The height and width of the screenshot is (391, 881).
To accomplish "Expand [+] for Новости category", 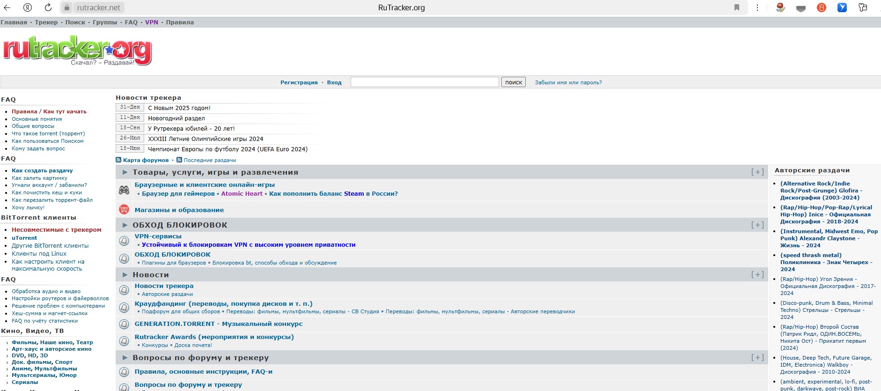I will (x=757, y=274).
